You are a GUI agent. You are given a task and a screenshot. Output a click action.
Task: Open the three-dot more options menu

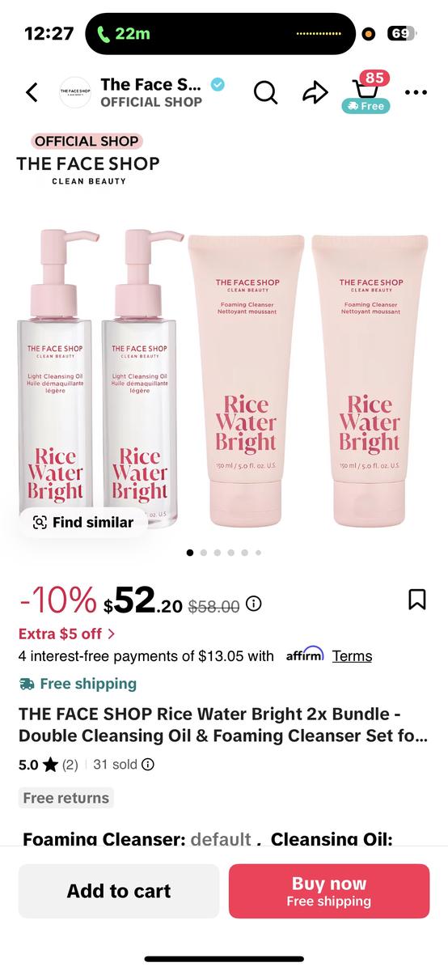click(416, 92)
